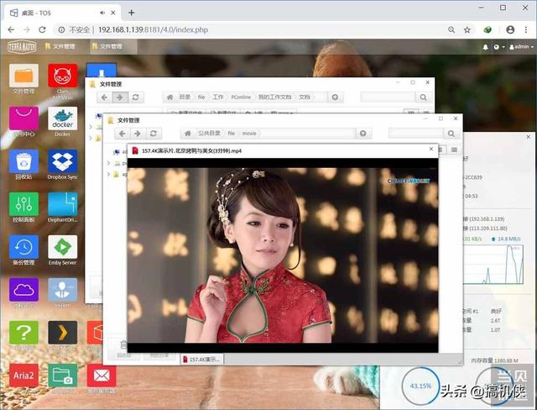Launch the Plex Media Server icon
The width and height of the screenshot is (537, 410).
click(63, 333)
